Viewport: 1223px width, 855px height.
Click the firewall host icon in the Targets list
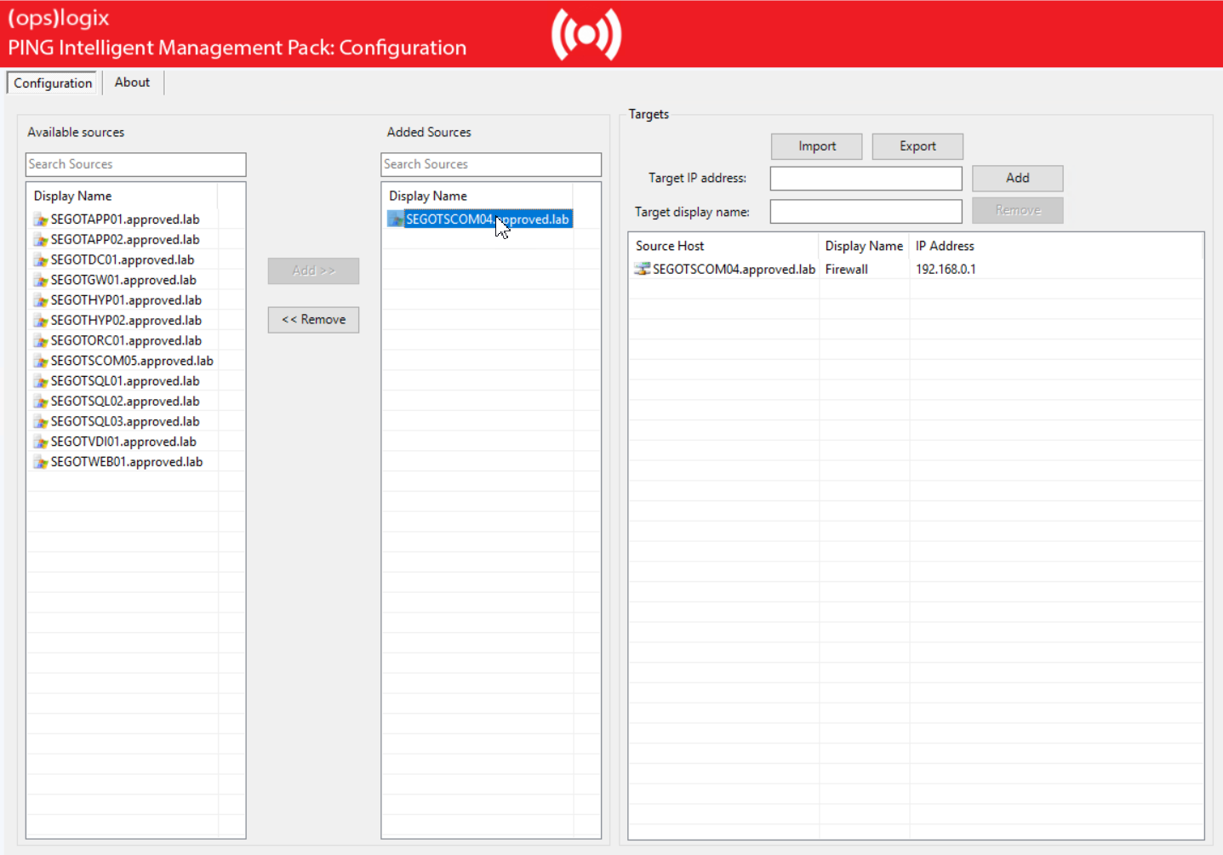[642, 269]
